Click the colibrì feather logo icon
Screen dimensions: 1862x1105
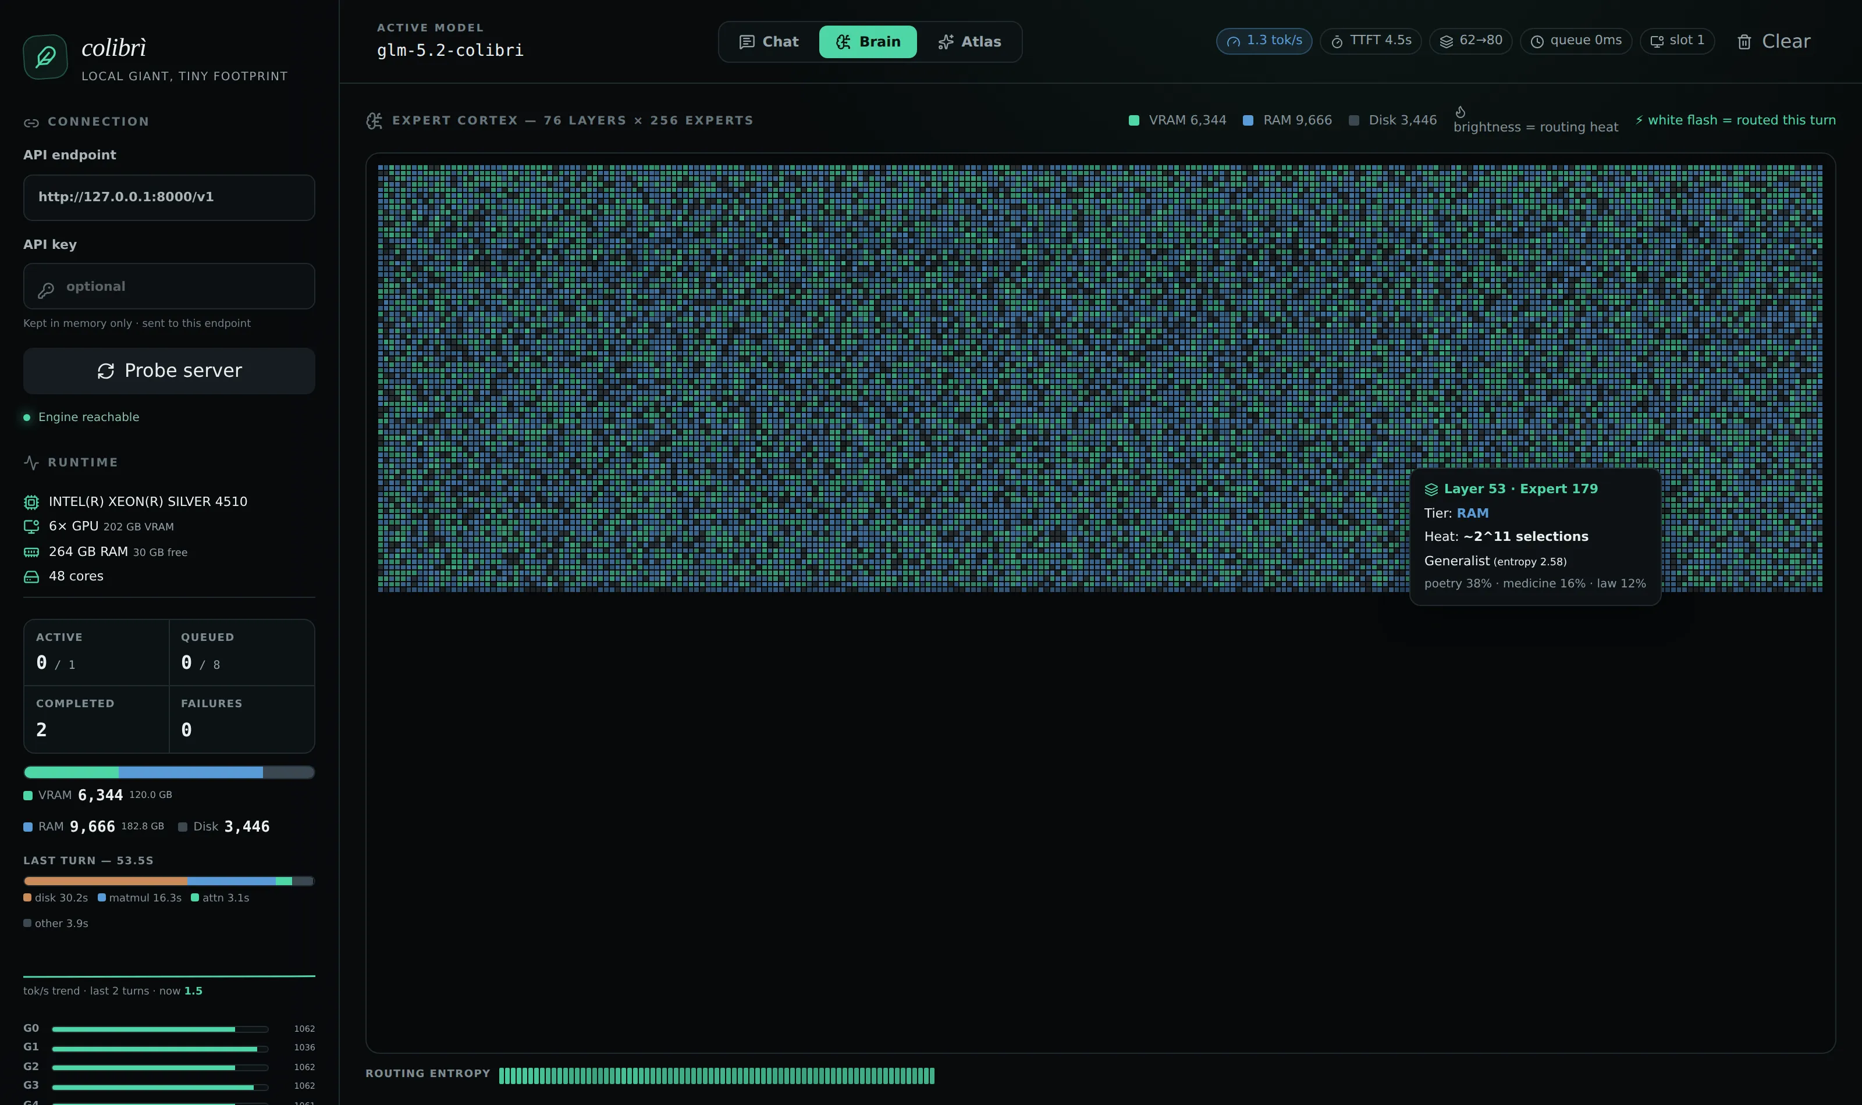pos(45,58)
